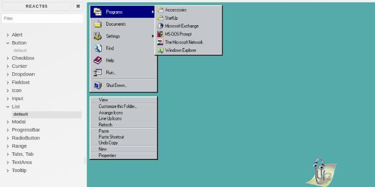This screenshot has width=375, height=187.
Task: Click the keyboard shortcuts button beside REACT95
Action: [78, 7]
